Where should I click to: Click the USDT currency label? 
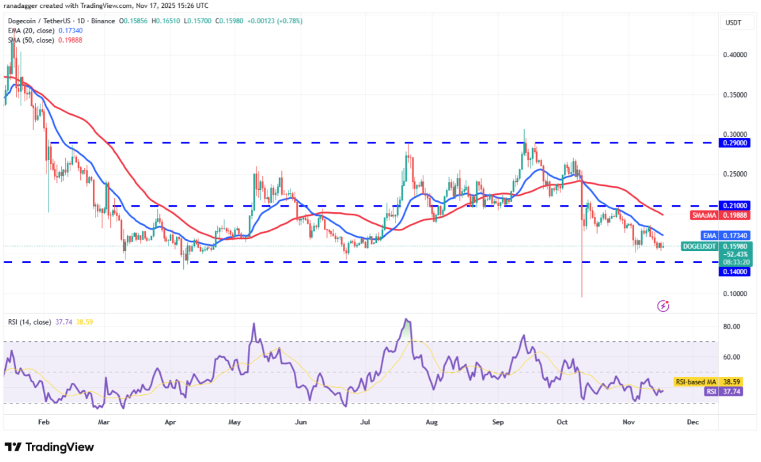pos(733,23)
